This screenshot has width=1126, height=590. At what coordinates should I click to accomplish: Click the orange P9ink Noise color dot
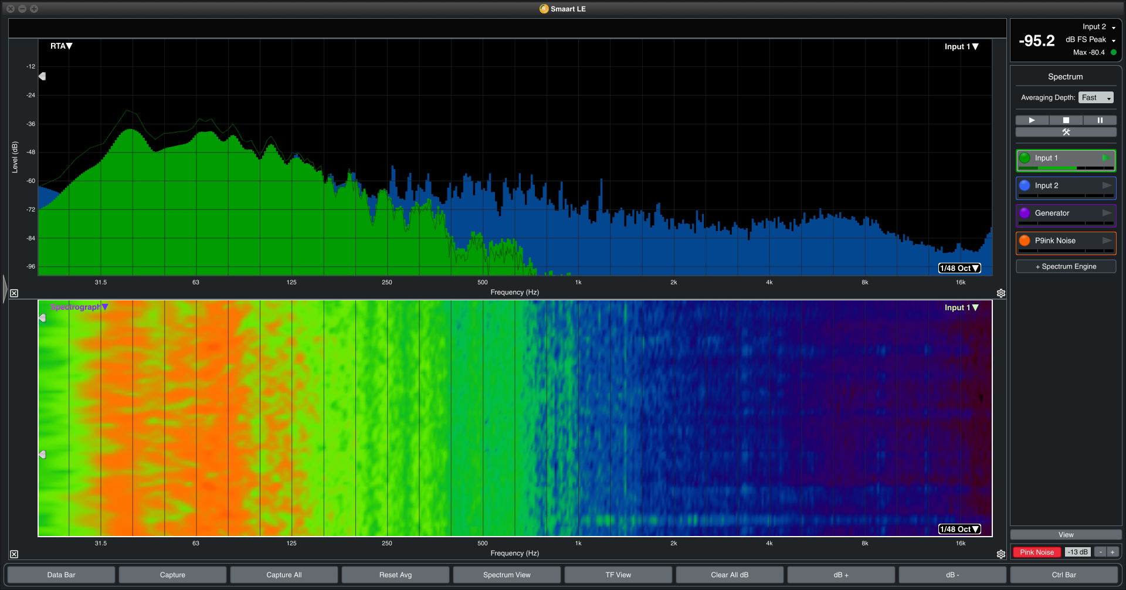point(1025,240)
